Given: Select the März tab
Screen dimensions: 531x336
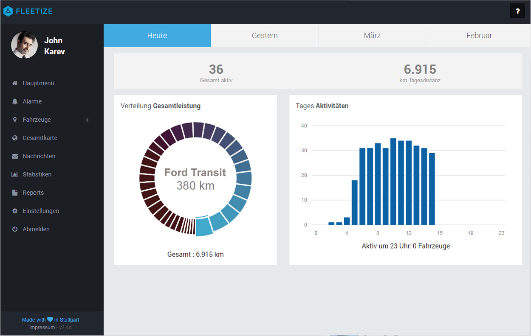Looking at the screenshot, I should 372,36.
